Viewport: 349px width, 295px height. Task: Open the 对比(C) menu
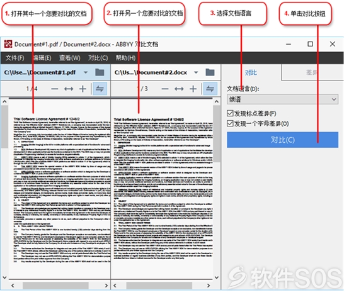coord(98,58)
